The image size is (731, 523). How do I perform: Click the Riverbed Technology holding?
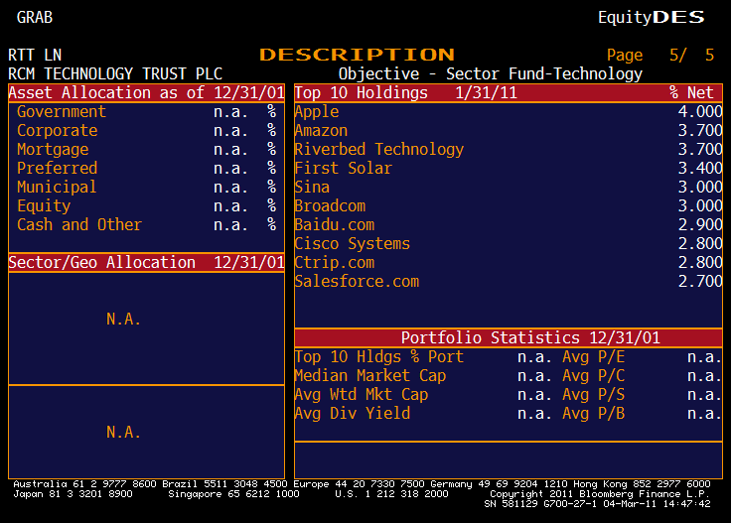click(x=378, y=150)
